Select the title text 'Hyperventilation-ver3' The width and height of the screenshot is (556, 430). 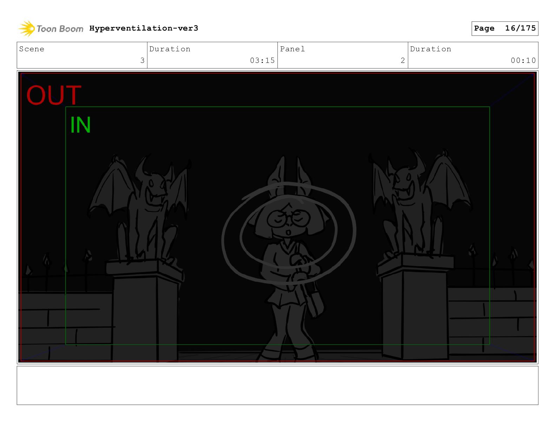tap(144, 28)
